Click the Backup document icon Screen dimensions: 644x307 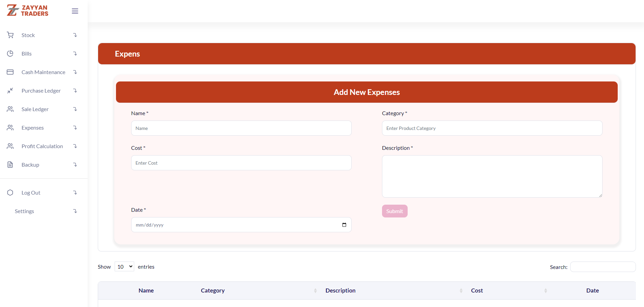tap(10, 165)
